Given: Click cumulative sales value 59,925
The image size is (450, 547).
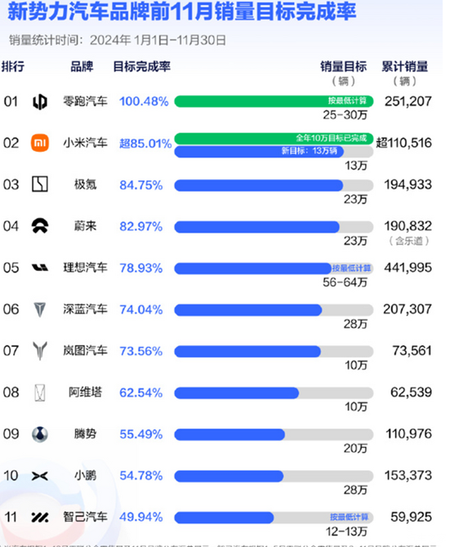Looking at the screenshot, I should tap(412, 517).
